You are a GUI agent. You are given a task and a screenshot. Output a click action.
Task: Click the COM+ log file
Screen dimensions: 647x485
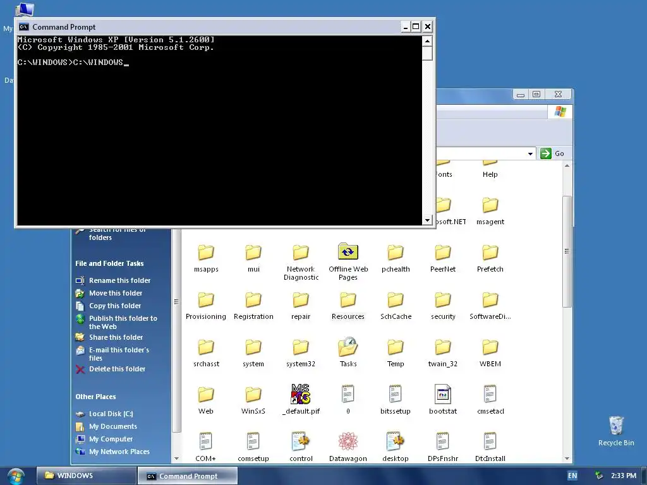[x=206, y=447]
